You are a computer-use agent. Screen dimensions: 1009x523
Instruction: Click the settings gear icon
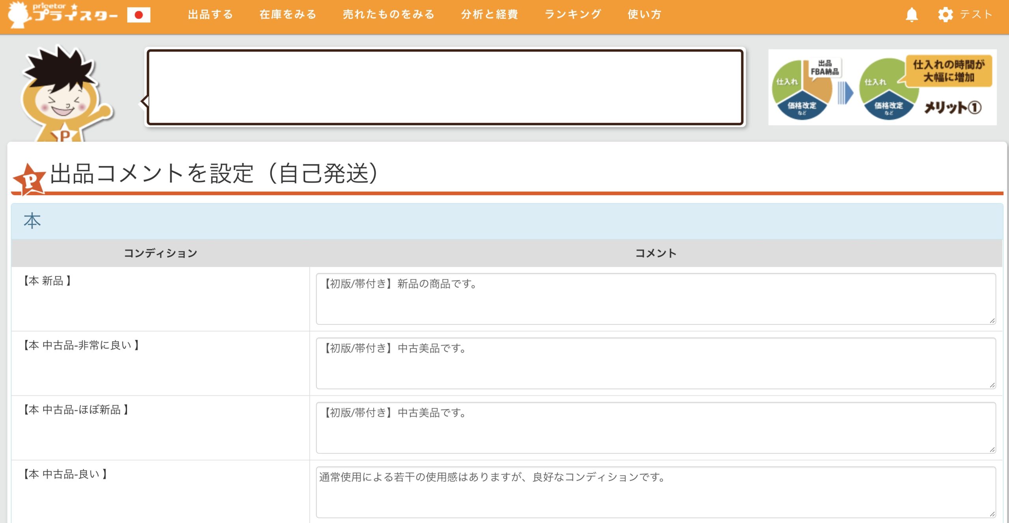coord(945,15)
